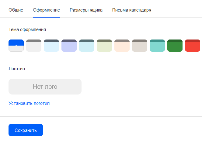Go to the Размеры ящика tab

pos(86,10)
